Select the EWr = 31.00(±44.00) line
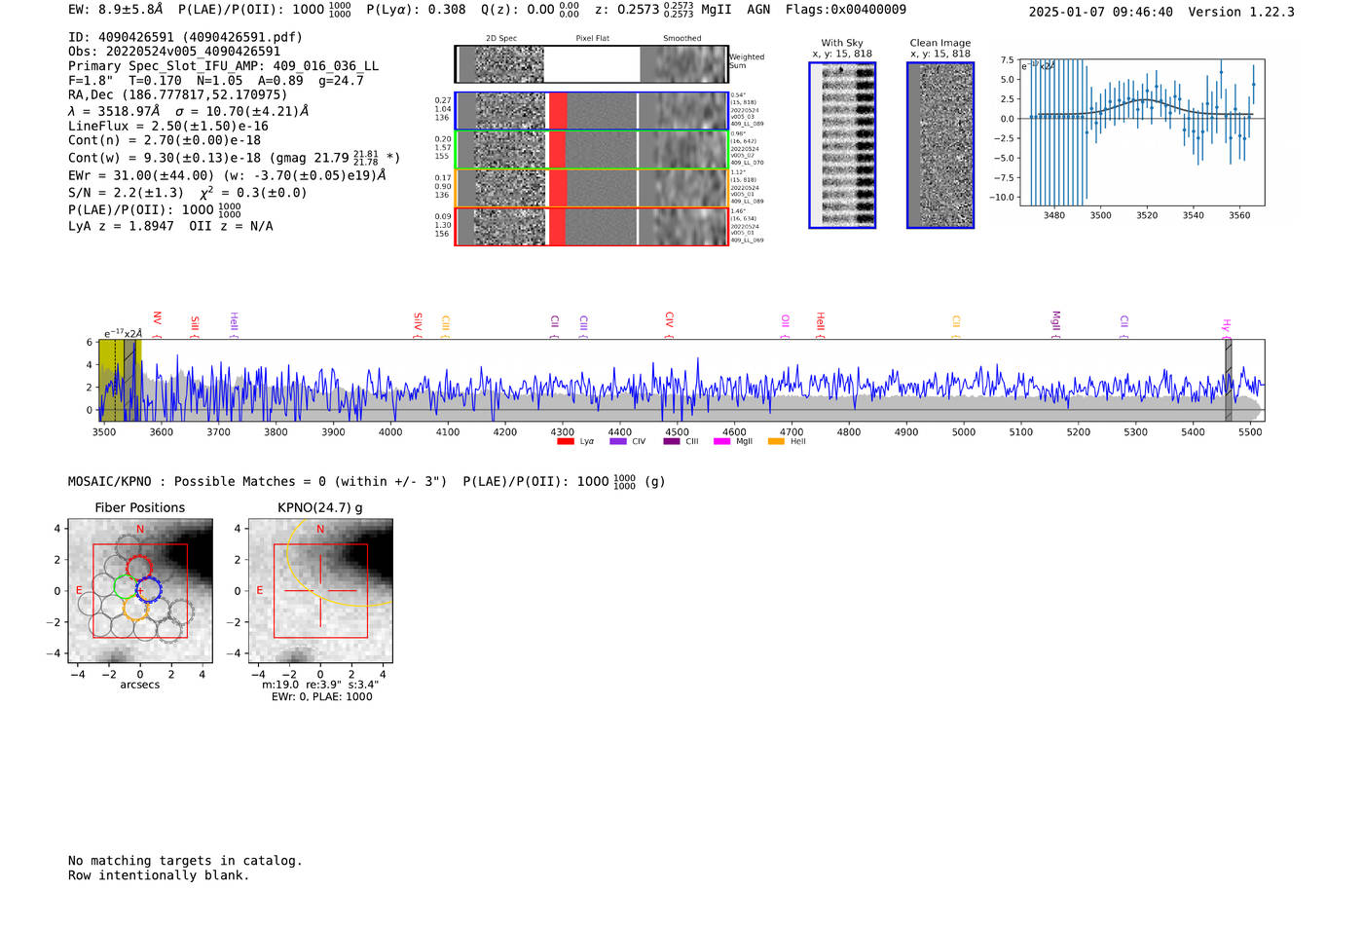 pos(227,175)
